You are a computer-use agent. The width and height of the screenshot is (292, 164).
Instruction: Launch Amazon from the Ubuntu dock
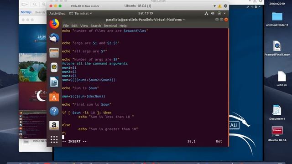point(54,125)
